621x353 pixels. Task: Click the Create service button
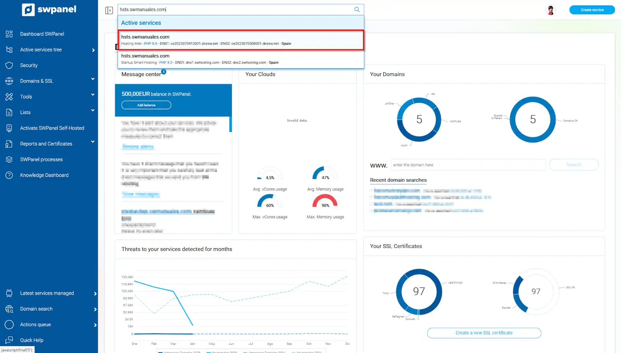pos(592,10)
